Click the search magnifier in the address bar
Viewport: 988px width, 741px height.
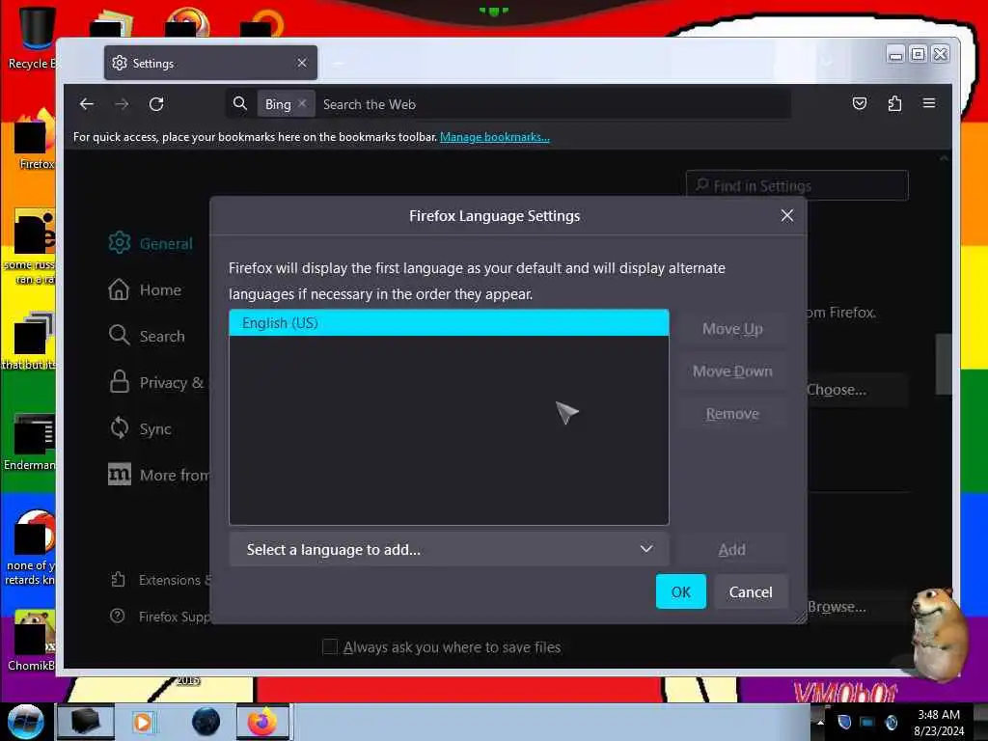pyautogui.click(x=239, y=103)
